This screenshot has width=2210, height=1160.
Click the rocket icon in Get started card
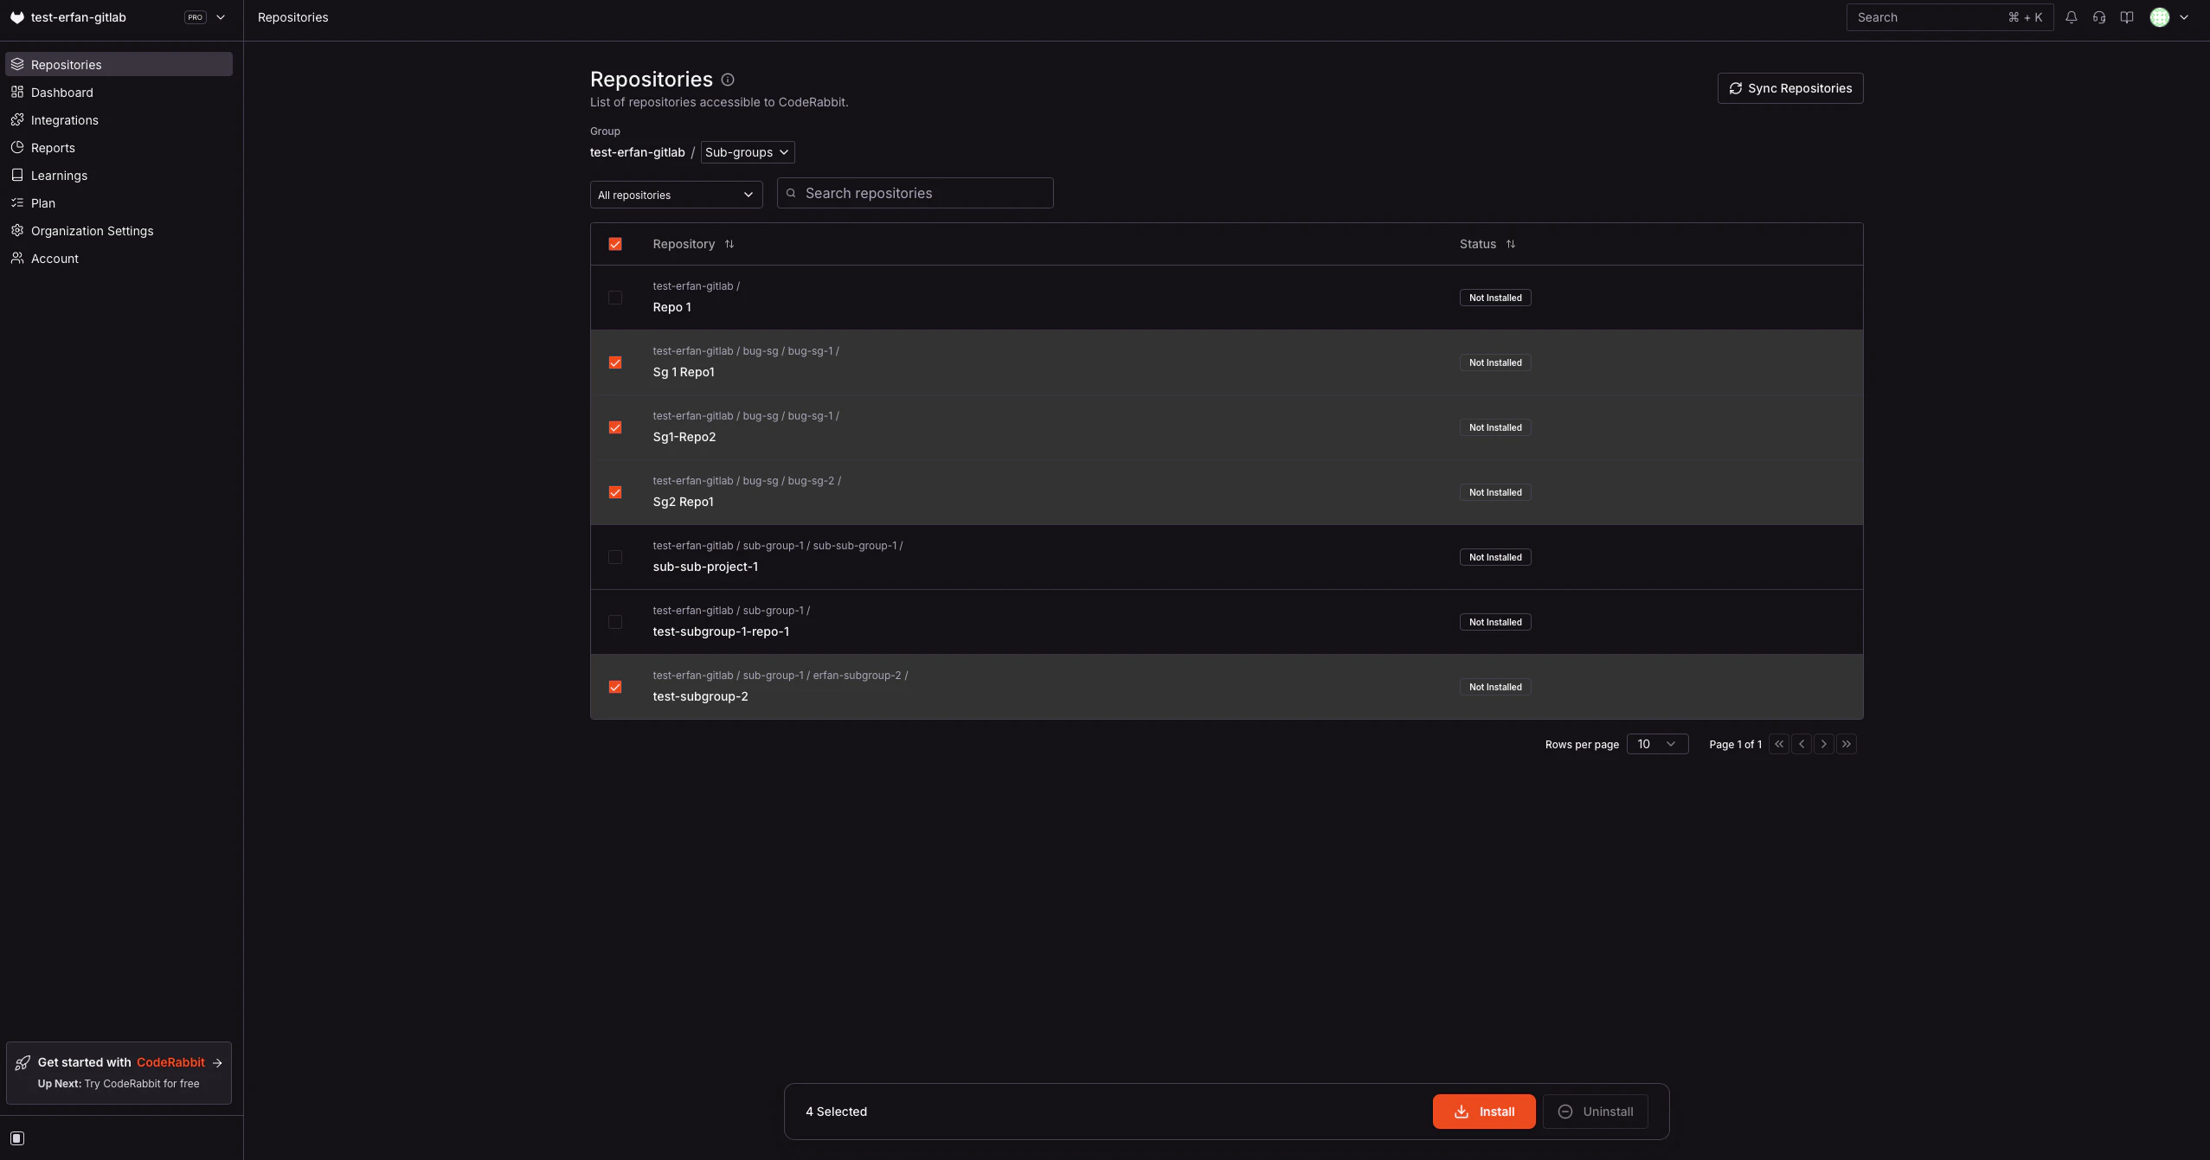point(22,1063)
